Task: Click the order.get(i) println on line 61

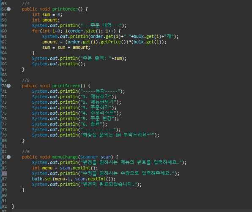Action: tap(110, 37)
